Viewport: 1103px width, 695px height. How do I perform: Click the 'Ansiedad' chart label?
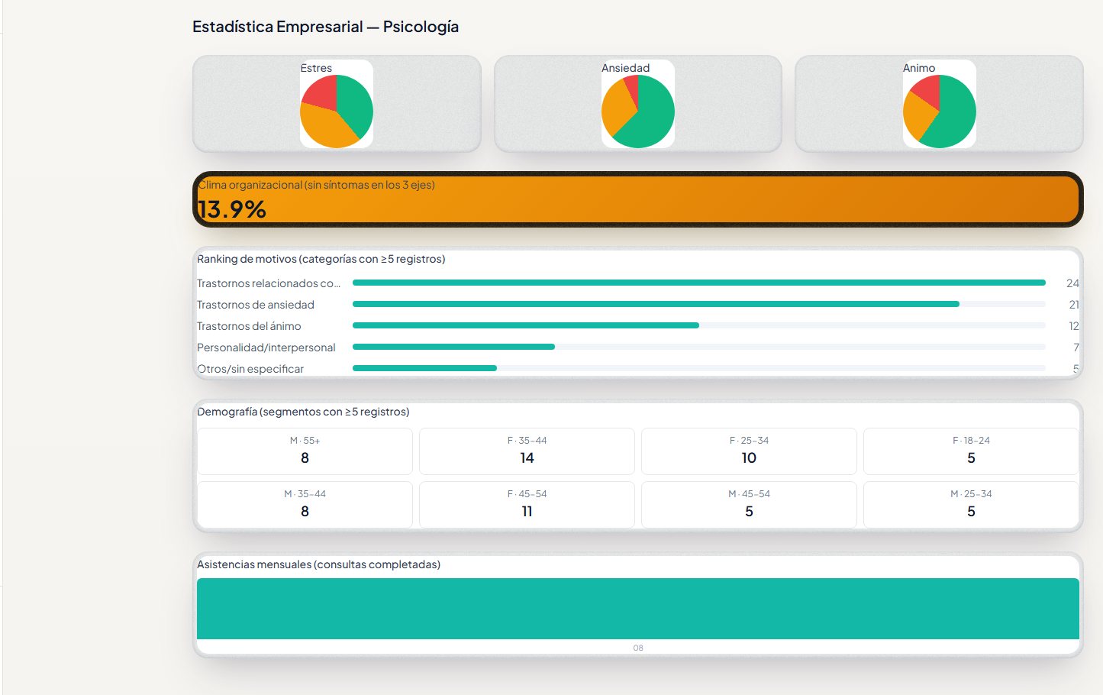[625, 68]
